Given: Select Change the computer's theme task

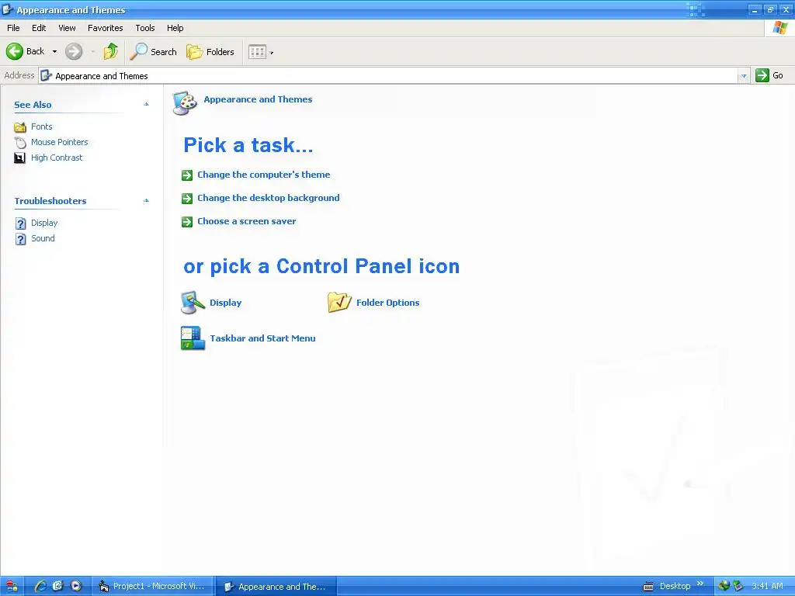Looking at the screenshot, I should (264, 175).
